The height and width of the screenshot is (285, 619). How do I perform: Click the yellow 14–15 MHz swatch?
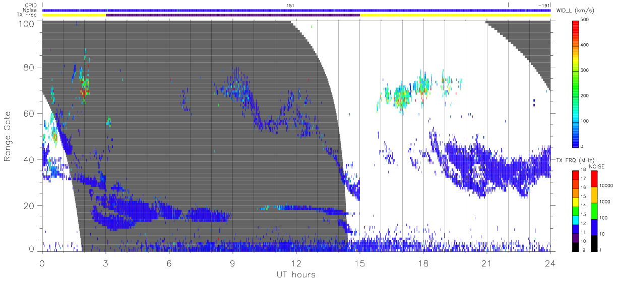click(577, 202)
